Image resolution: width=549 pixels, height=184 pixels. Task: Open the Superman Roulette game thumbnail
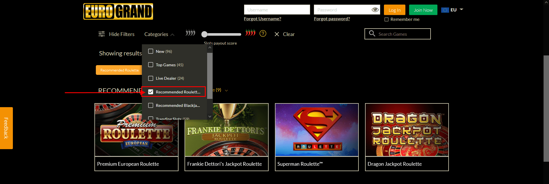tap(317, 130)
